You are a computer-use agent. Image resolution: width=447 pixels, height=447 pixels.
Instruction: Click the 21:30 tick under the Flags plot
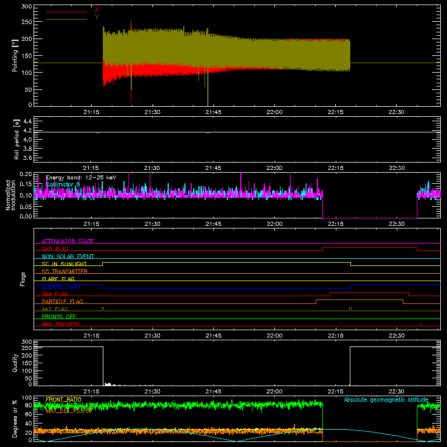click(x=152, y=336)
